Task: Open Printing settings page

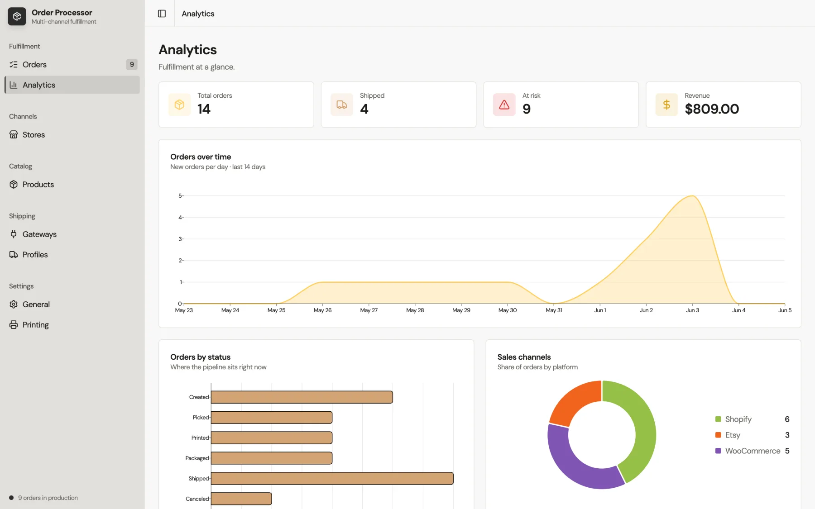Action: pos(72,325)
